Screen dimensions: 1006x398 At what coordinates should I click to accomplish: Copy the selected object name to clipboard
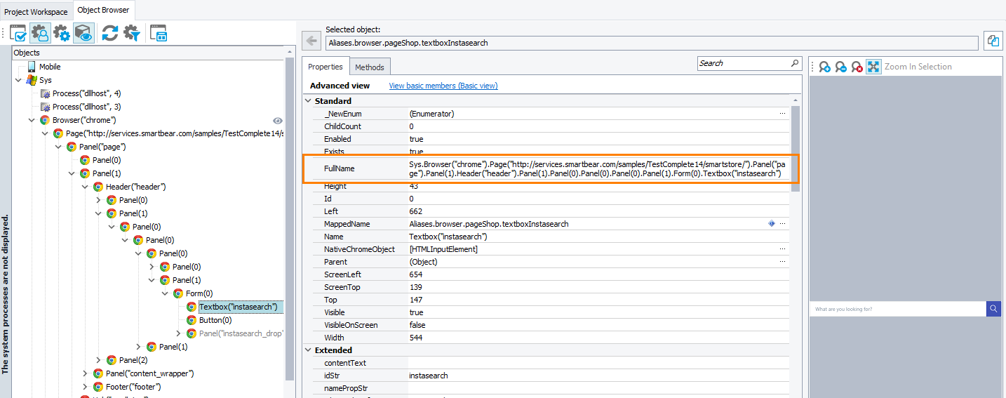[993, 41]
